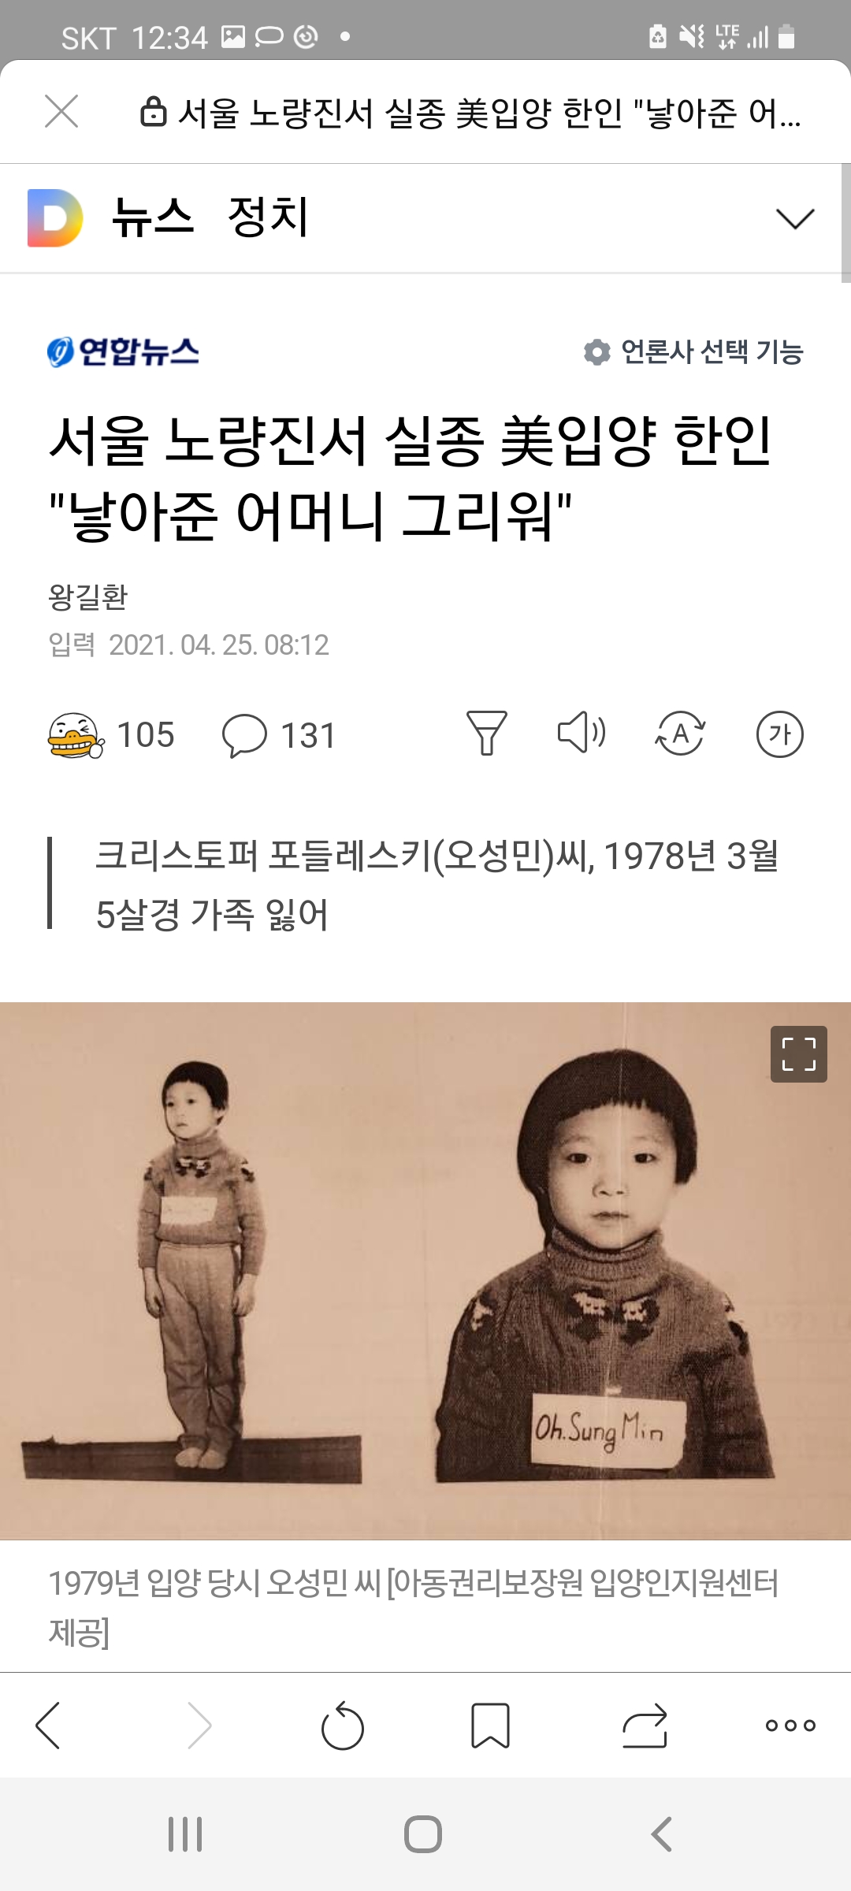Expand the news category dropdown chevron

pos(794,218)
